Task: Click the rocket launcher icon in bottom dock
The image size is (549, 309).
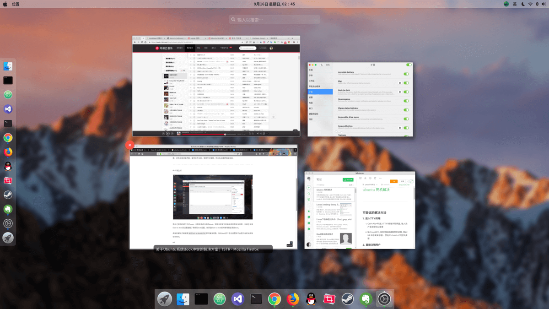Action: tap(165, 299)
